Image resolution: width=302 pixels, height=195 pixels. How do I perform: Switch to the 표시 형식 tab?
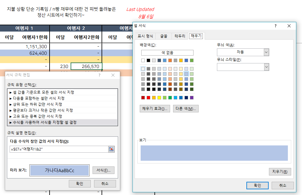[x=145, y=36]
